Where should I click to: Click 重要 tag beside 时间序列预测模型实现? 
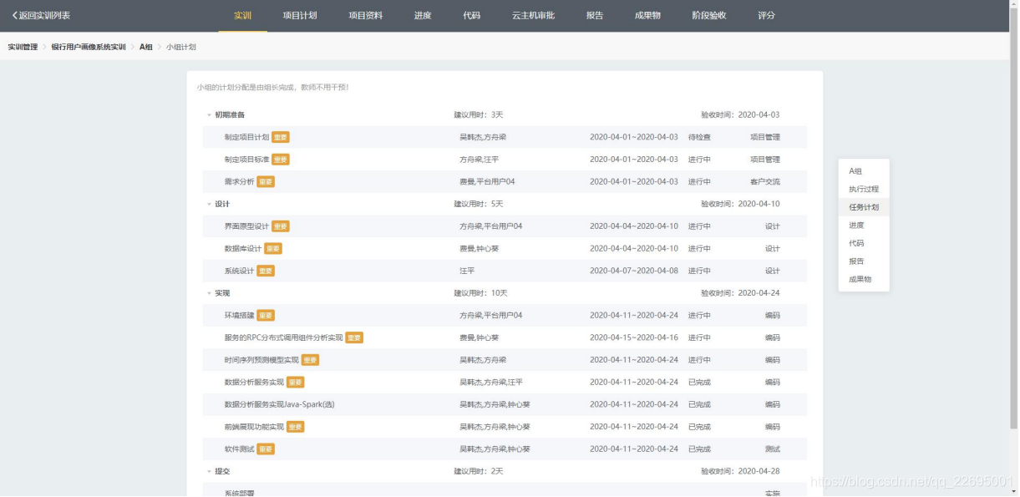tap(310, 360)
